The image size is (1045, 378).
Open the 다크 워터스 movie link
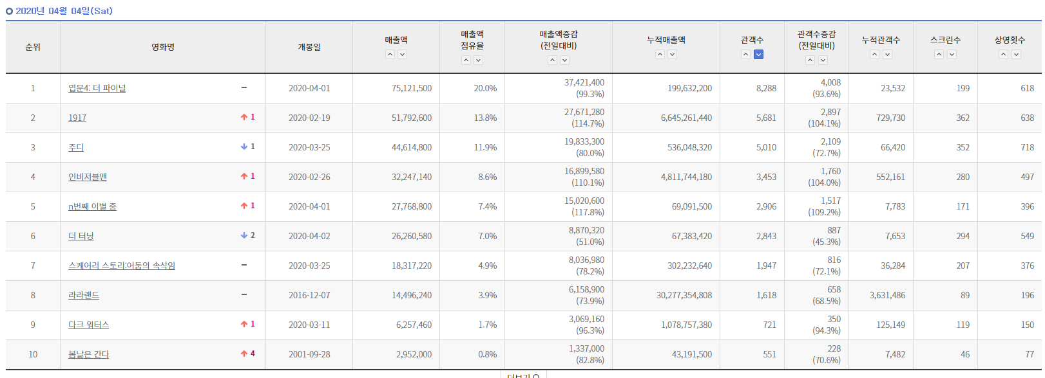[x=89, y=325]
